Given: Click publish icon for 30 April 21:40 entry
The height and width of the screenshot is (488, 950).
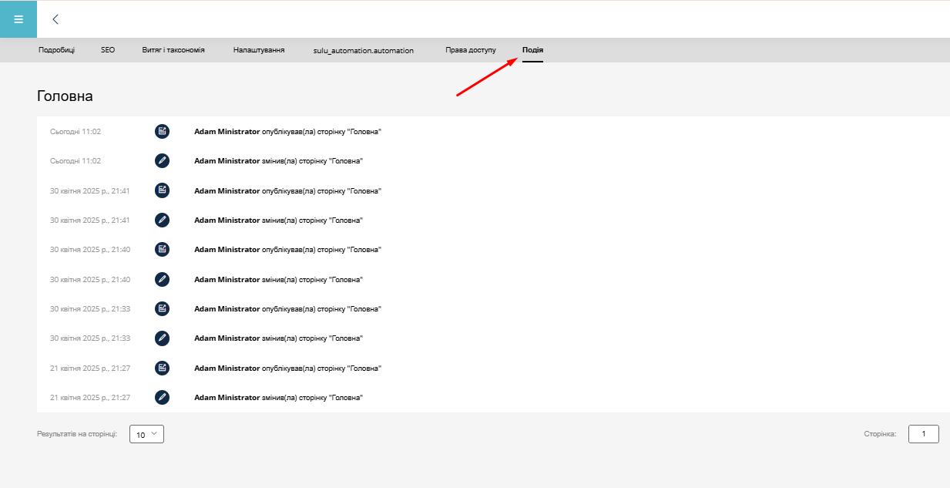Looking at the screenshot, I should tap(162, 250).
